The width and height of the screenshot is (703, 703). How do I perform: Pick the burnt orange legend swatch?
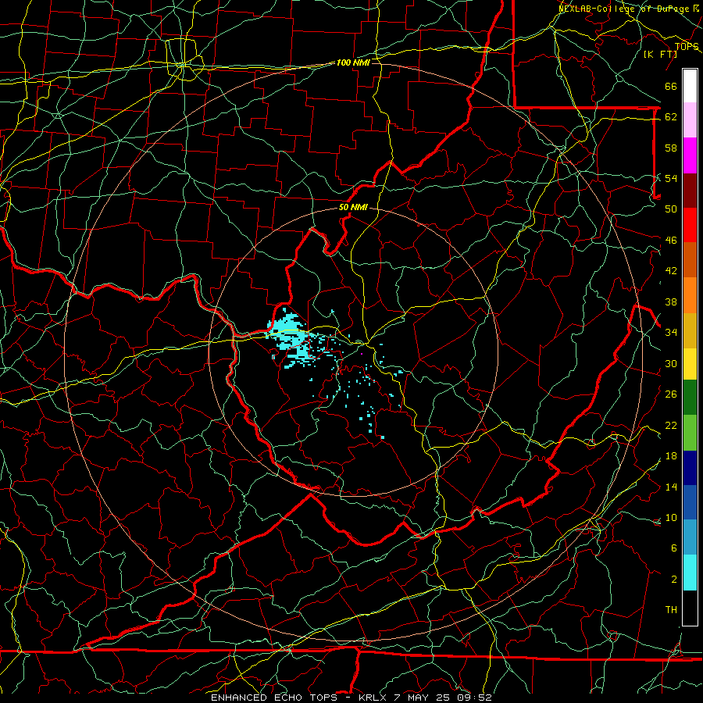[690, 260]
